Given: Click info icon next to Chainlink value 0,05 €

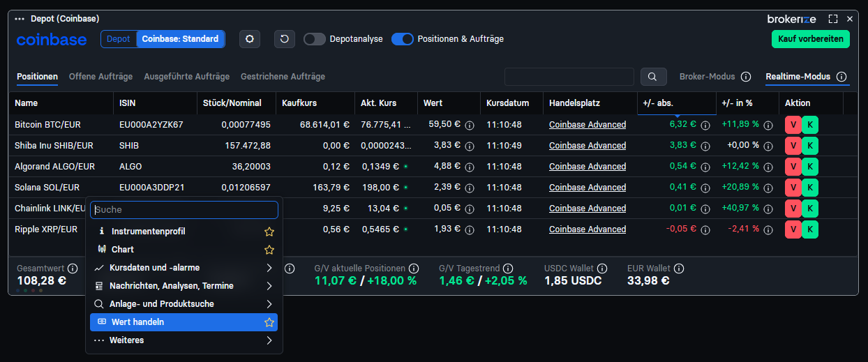Looking at the screenshot, I should point(470,209).
